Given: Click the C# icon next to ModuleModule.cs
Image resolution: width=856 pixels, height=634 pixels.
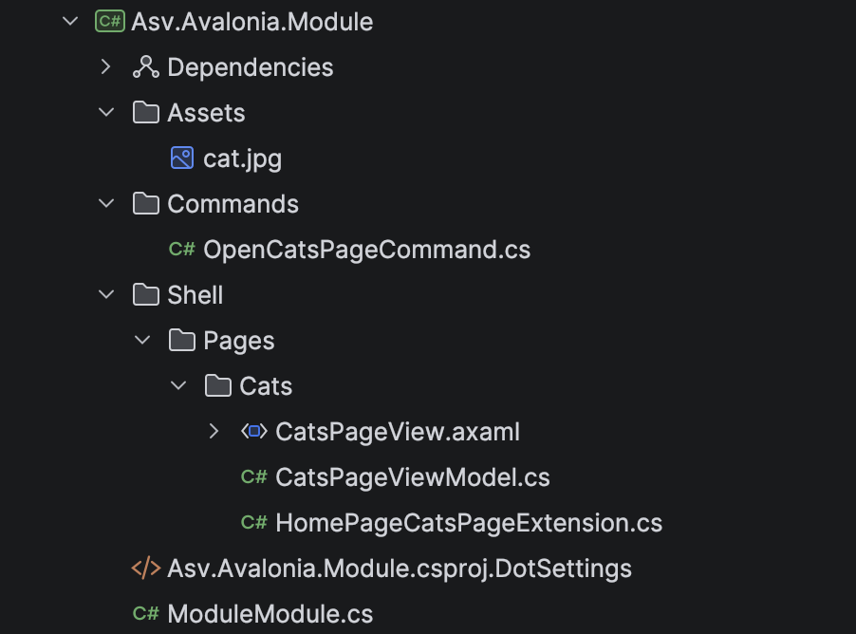Looking at the screenshot, I should click(x=146, y=613).
